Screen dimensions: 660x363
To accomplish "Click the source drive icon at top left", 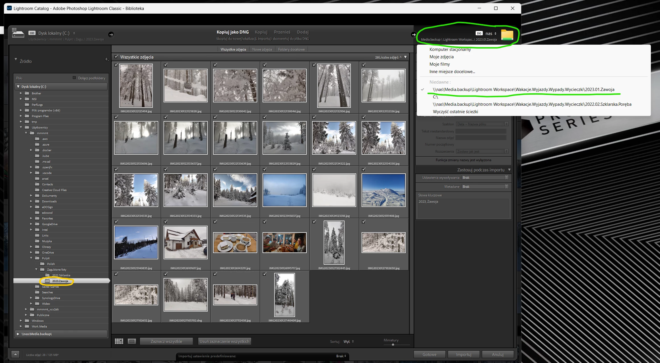I will tap(18, 34).
